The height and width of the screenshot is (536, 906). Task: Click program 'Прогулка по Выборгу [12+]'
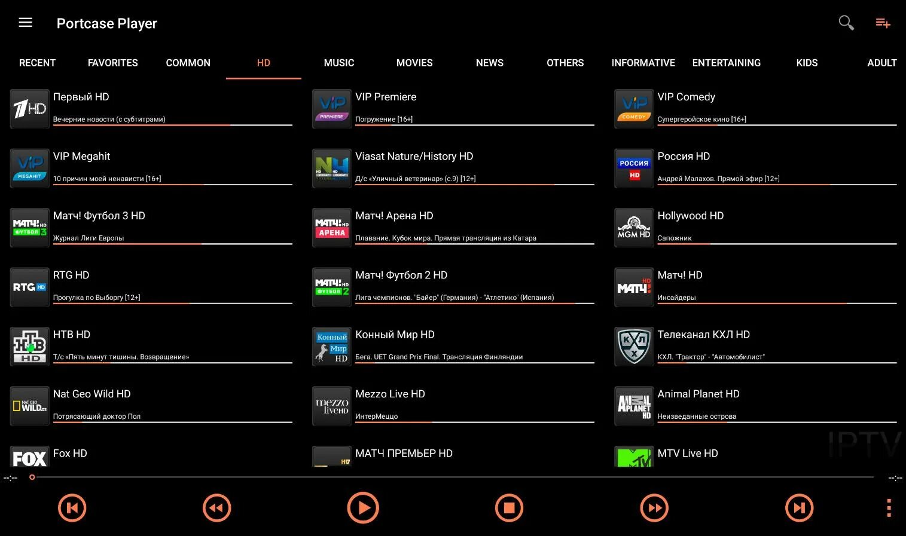(96, 297)
